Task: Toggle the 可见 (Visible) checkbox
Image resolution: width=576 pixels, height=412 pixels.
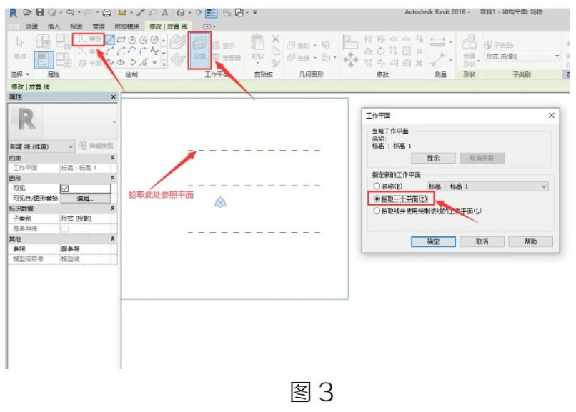Action: 65,189
